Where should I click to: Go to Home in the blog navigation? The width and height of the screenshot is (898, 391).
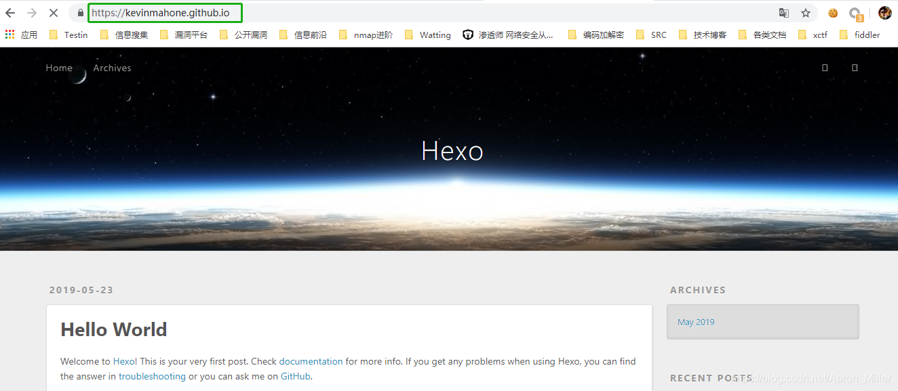click(59, 68)
